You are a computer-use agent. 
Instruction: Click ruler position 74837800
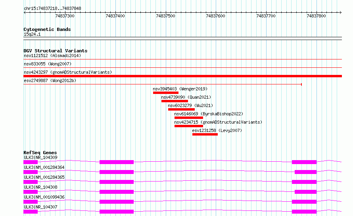[316, 16]
